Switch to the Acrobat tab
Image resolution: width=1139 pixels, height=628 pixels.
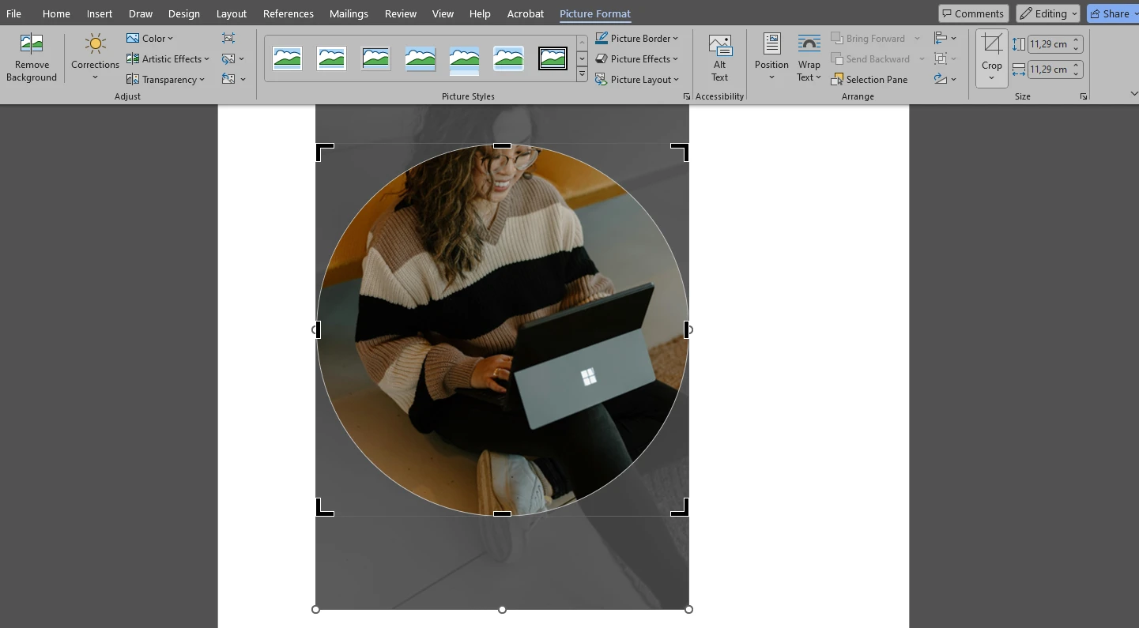[x=526, y=13]
